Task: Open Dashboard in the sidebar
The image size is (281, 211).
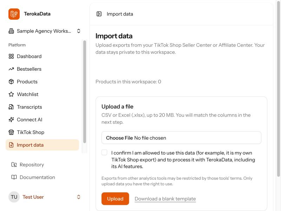Action: coord(42,56)
